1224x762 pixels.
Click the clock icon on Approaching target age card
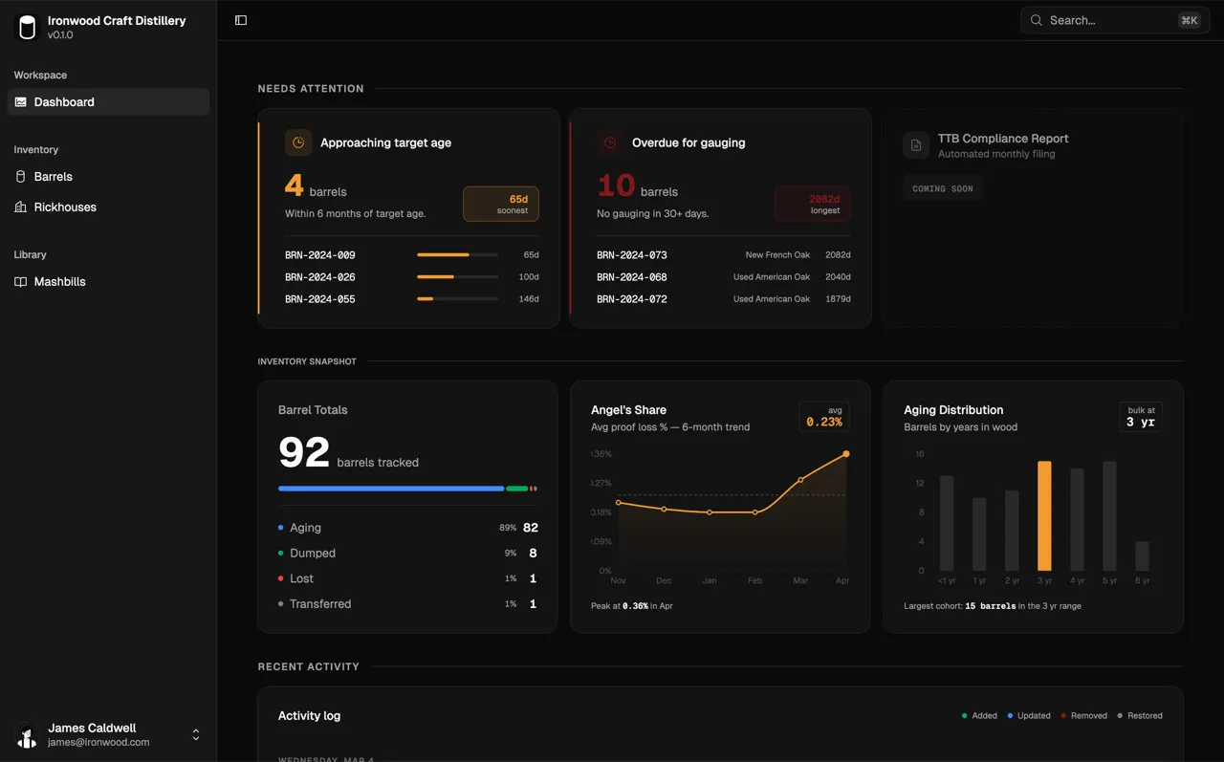point(298,142)
